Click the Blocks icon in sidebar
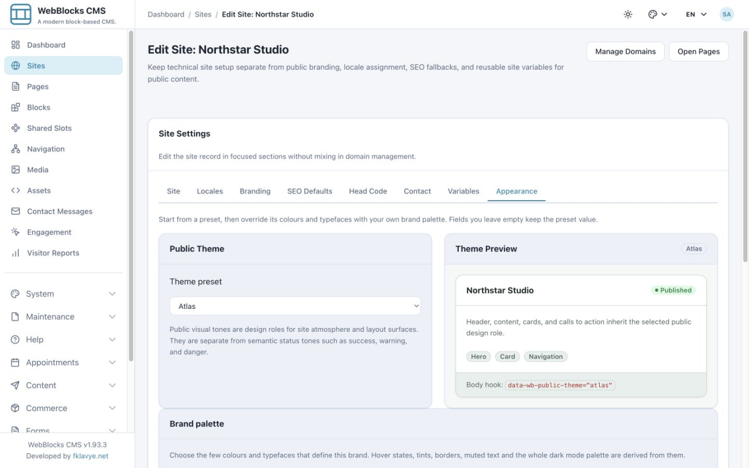Image resolution: width=749 pixels, height=468 pixels. point(16,107)
